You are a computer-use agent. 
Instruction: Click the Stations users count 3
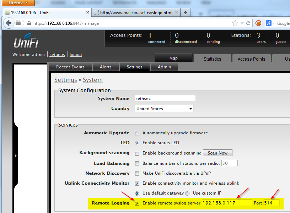pos(259,35)
